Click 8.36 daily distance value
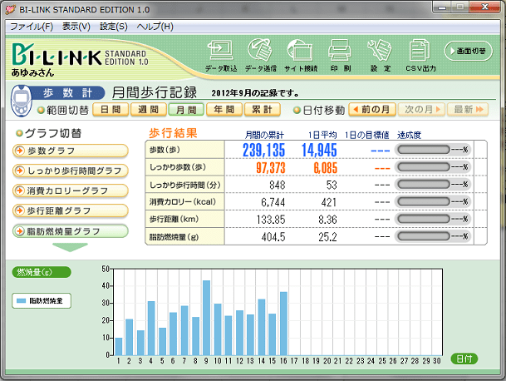 click(327, 220)
